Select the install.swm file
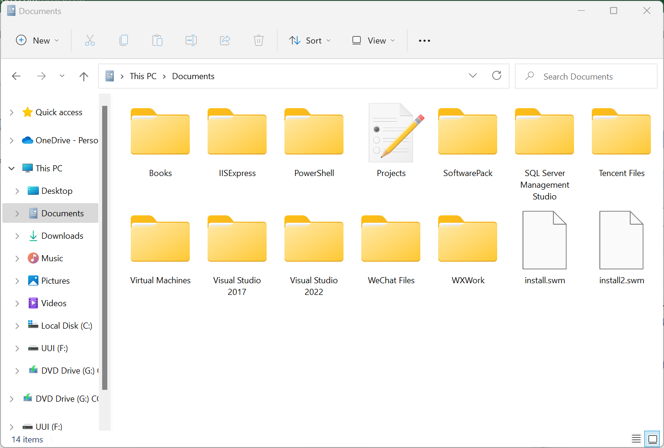The image size is (664, 448). point(545,248)
